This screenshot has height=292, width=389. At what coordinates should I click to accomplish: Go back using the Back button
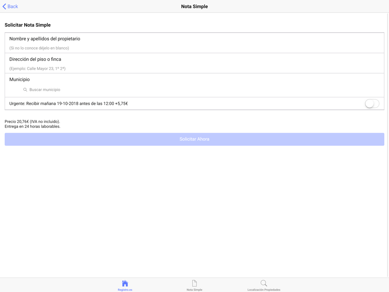tap(10, 7)
